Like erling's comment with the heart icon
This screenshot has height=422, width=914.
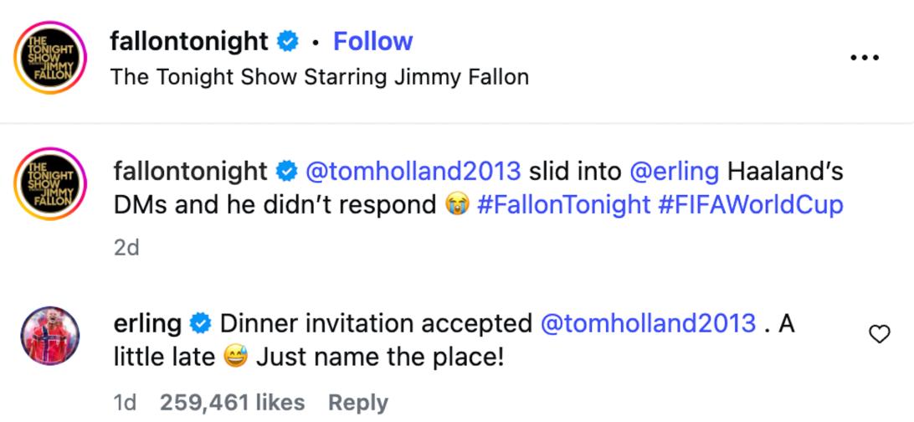click(x=880, y=334)
